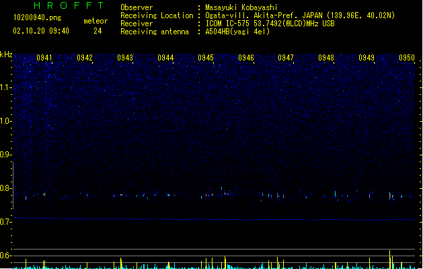423x269 pixels.
Task: Click the 0941 time marker
Action: pos(44,58)
